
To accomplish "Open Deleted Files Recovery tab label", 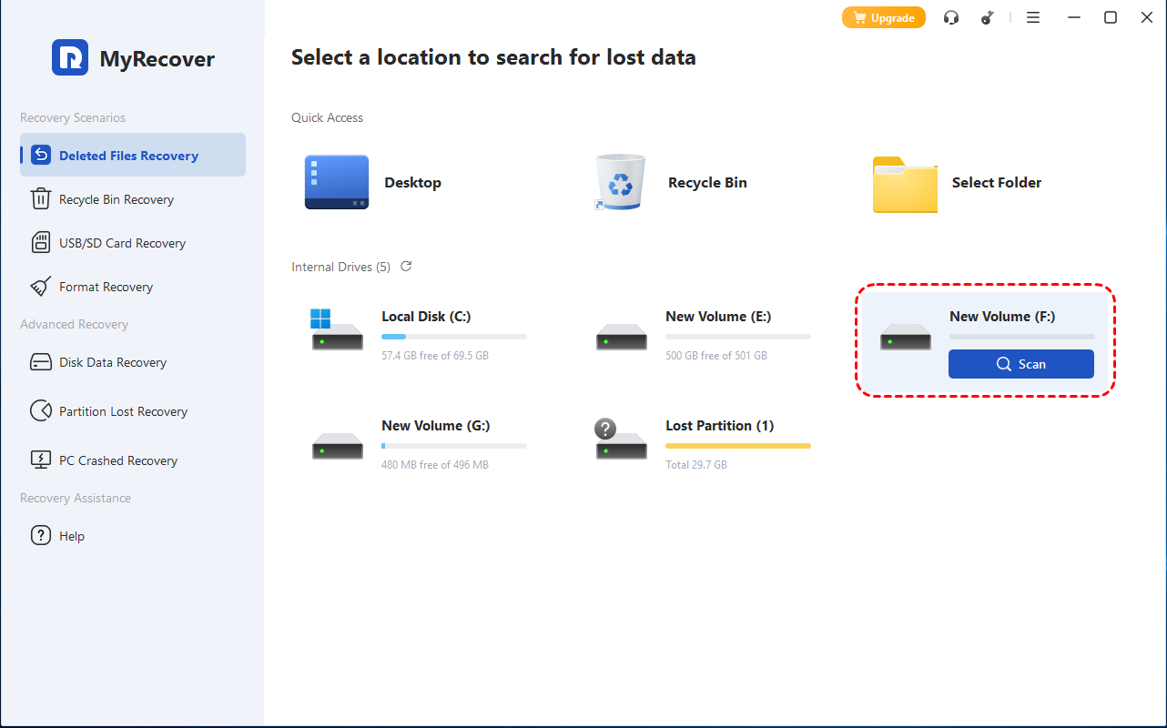I will coord(128,156).
